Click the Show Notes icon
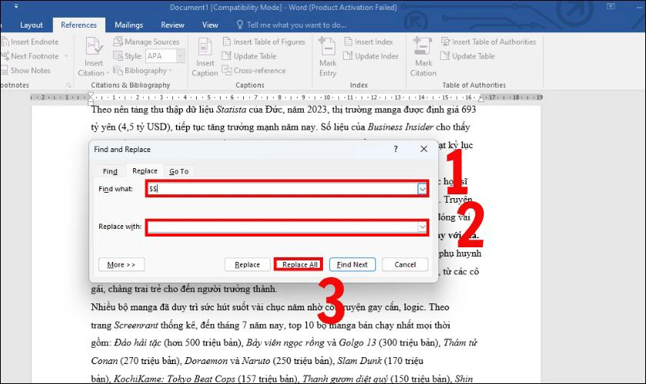The width and height of the screenshot is (646, 384). [x=5, y=71]
